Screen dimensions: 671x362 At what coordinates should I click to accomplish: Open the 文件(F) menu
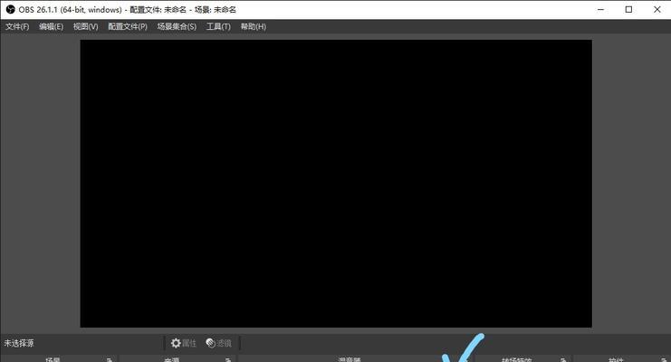pyautogui.click(x=17, y=26)
